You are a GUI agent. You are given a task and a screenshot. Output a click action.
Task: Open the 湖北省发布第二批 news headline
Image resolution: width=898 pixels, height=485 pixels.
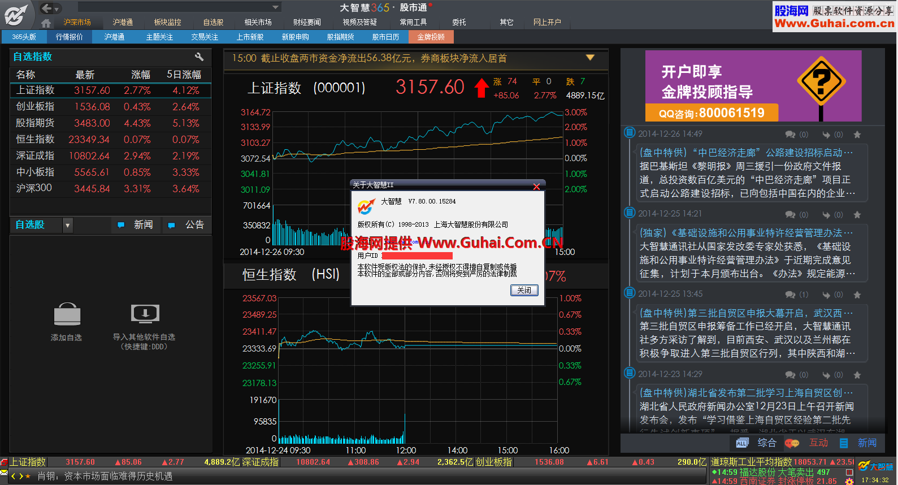click(746, 393)
